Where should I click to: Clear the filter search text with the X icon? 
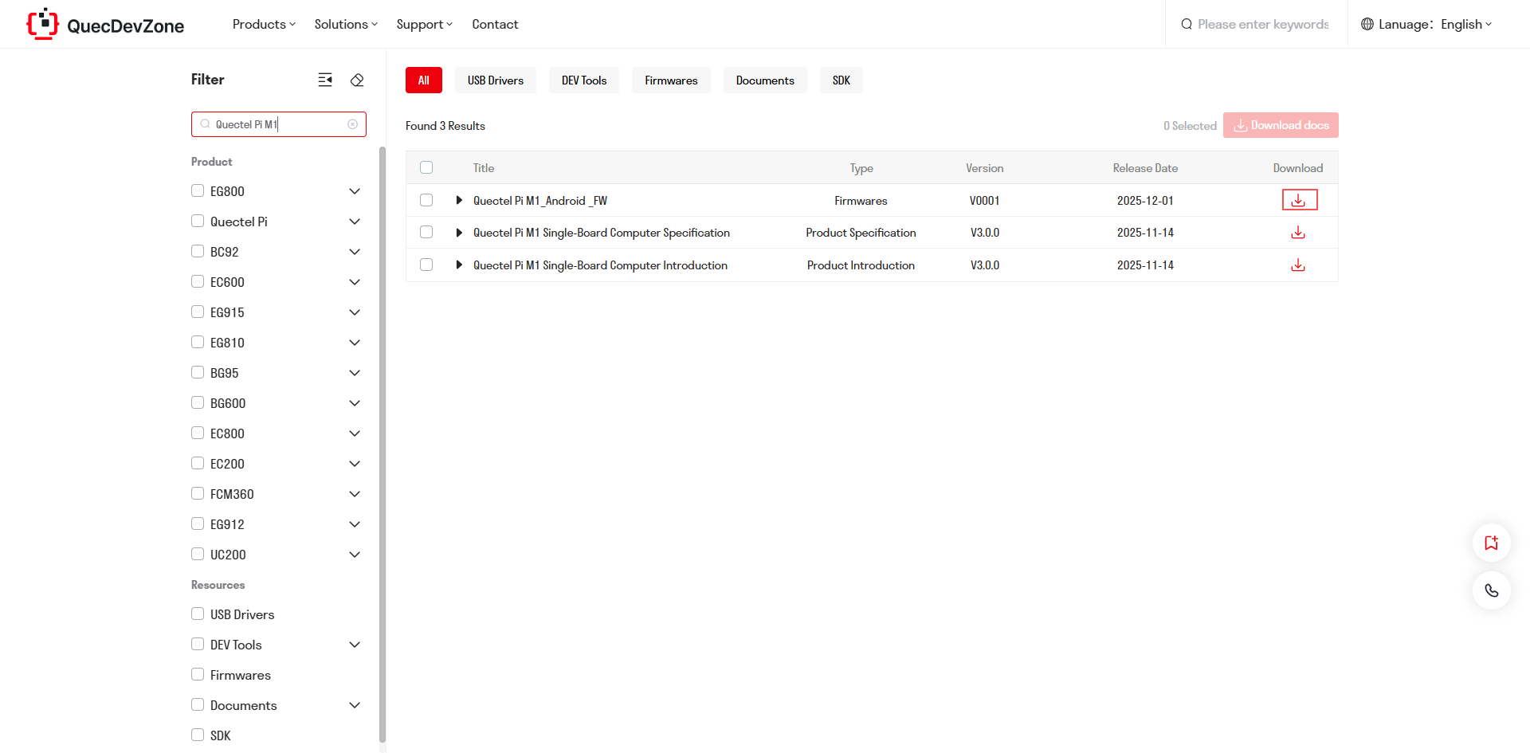point(352,124)
